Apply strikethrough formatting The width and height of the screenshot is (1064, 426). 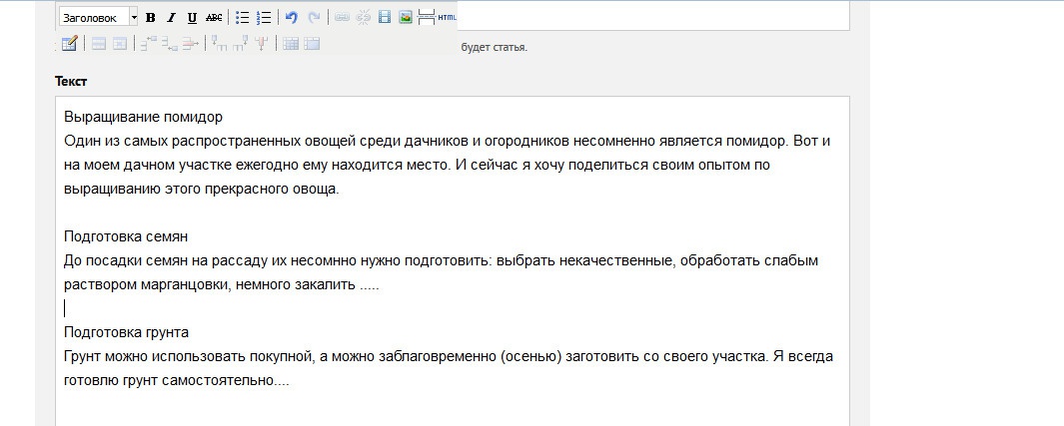tap(214, 18)
